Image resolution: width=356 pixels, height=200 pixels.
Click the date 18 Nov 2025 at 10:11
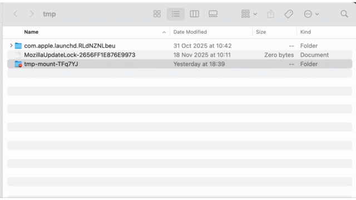[202, 55]
